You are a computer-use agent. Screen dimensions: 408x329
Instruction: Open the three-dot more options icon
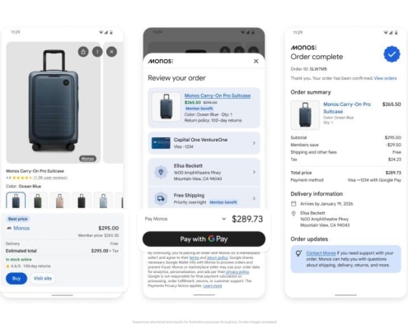97,52
